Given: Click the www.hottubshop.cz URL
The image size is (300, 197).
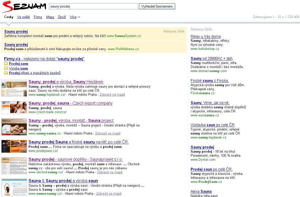Looking at the screenshot, I should click(x=205, y=49).
